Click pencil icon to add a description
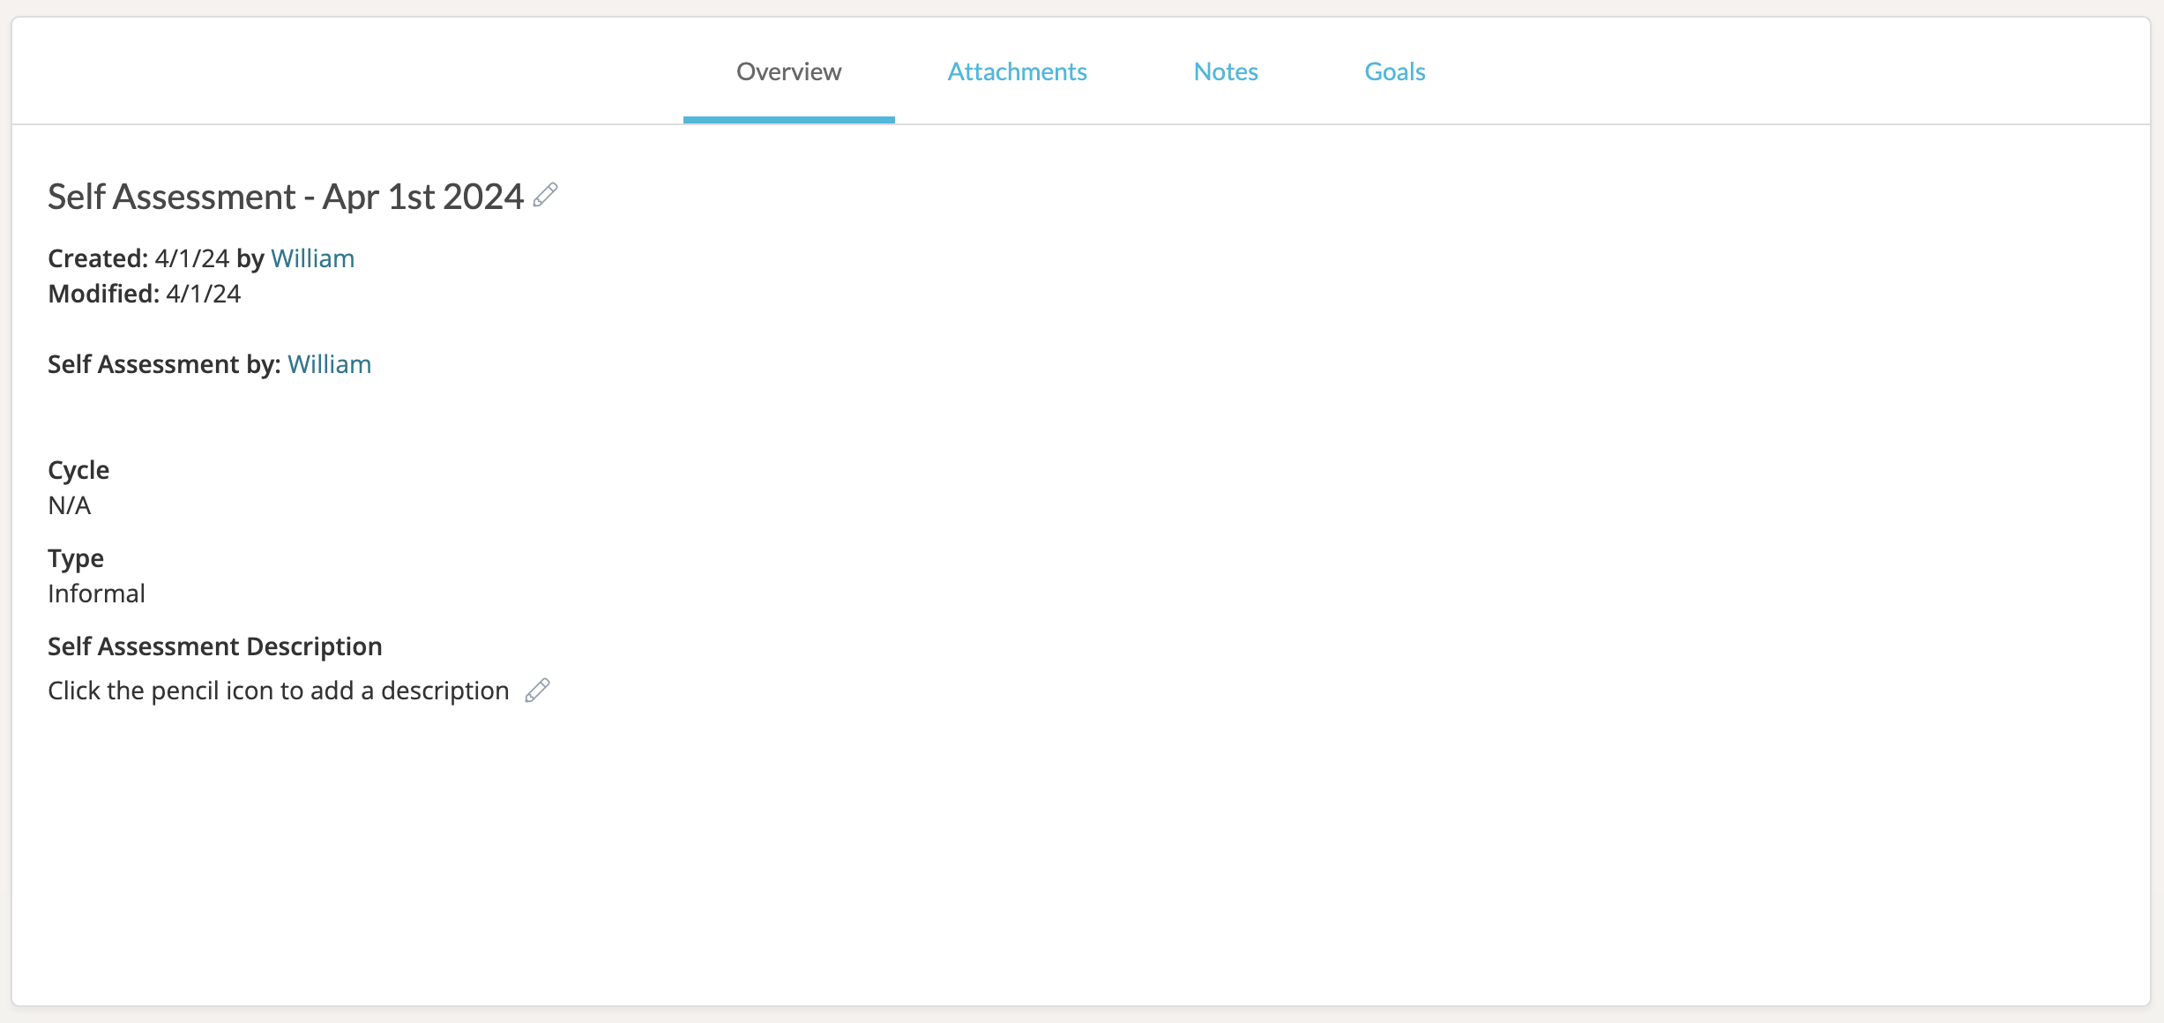This screenshot has height=1023, width=2164. click(x=537, y=691)
